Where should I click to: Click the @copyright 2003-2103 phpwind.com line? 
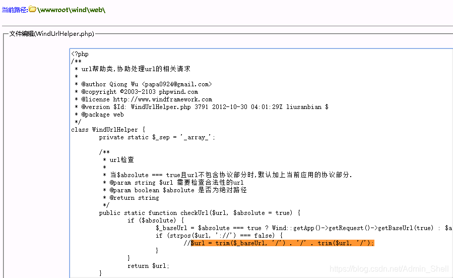pyautogui.click(x=137, y=92)
